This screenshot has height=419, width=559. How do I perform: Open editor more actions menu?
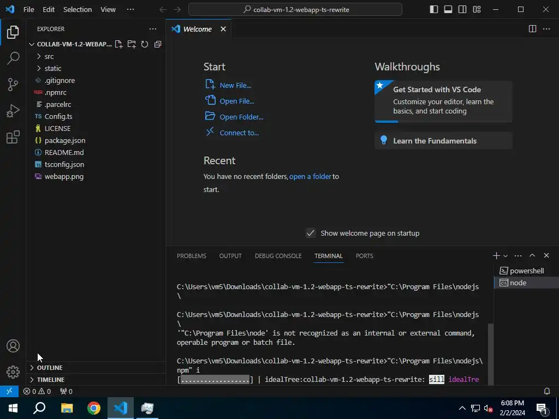[x=546, y=29]
